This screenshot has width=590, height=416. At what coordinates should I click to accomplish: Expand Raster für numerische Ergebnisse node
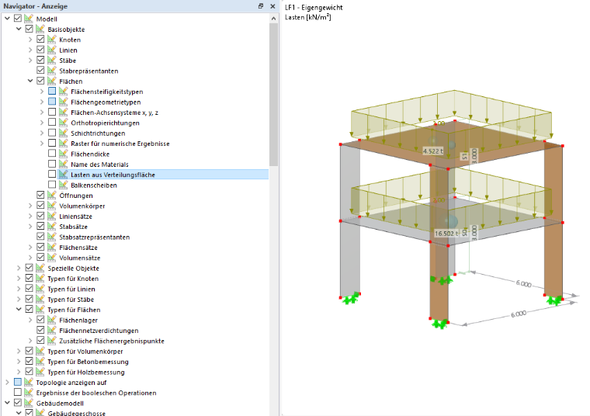coord(42,144)
